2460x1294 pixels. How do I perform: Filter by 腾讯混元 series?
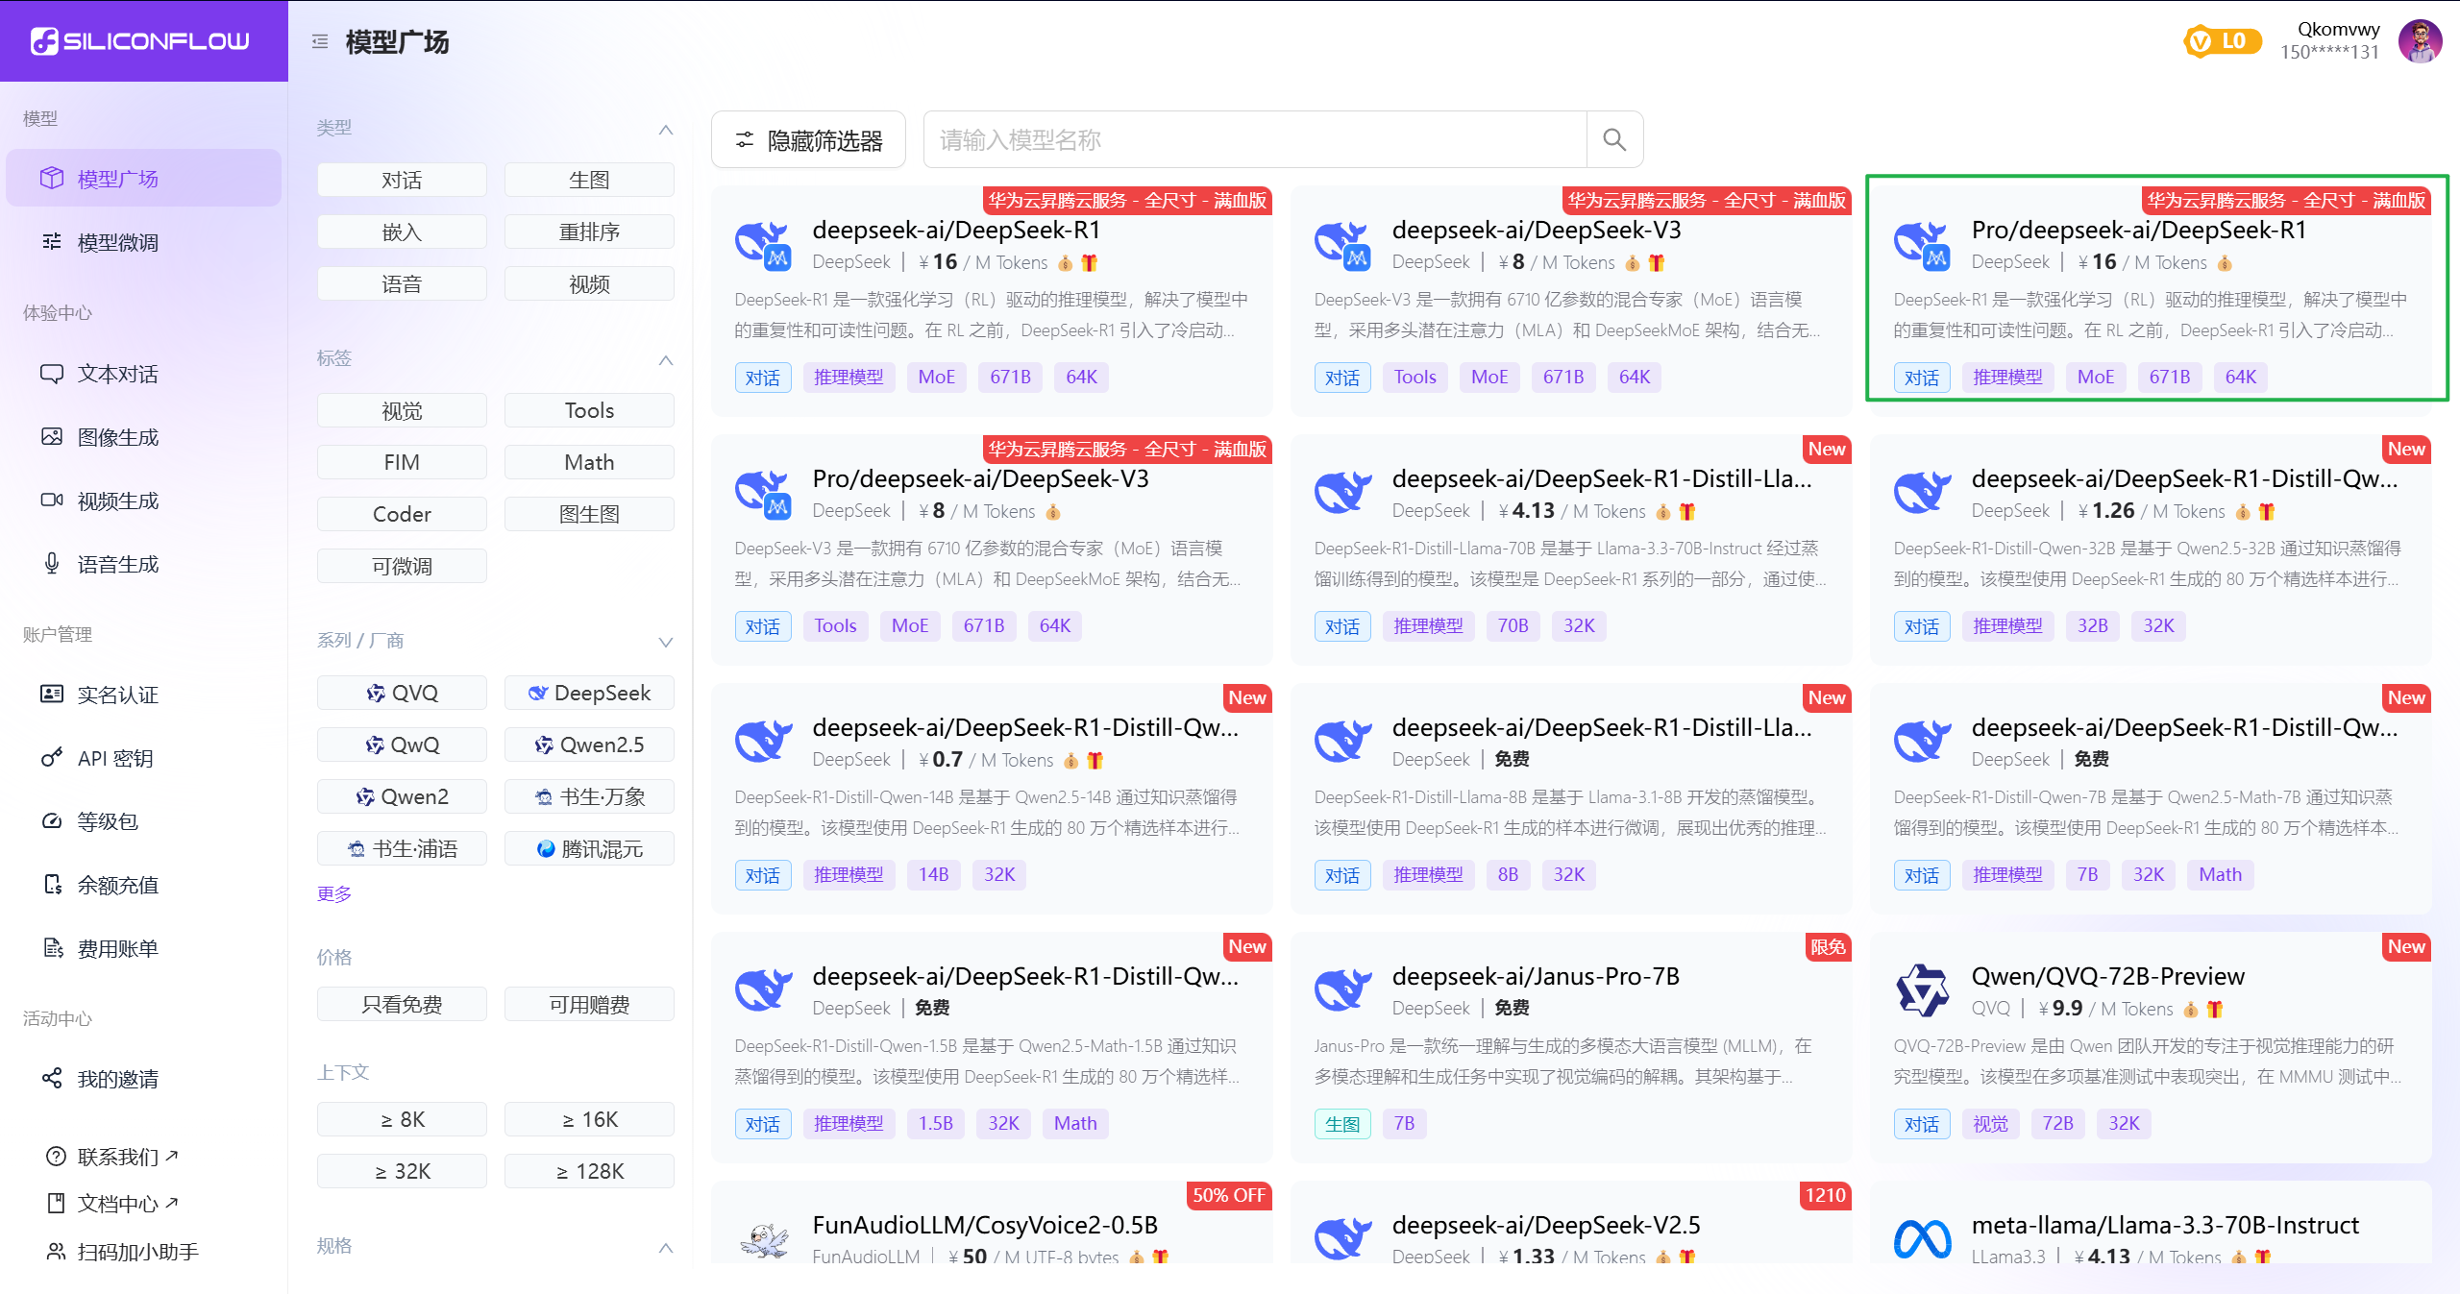coord(589,849)
